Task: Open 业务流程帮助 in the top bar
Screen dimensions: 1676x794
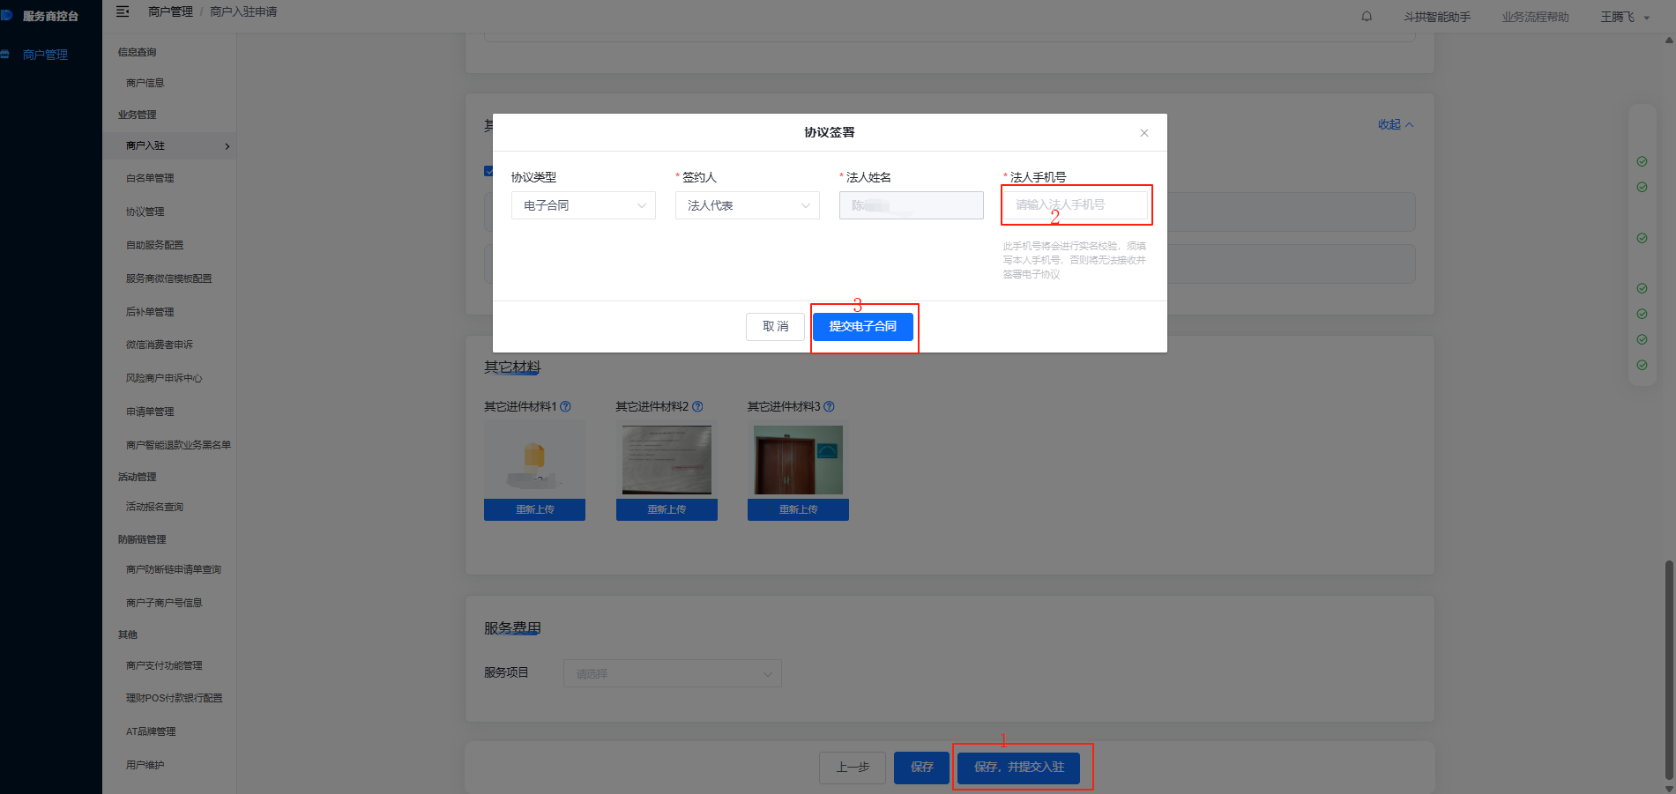Action: coord(1535,17)
